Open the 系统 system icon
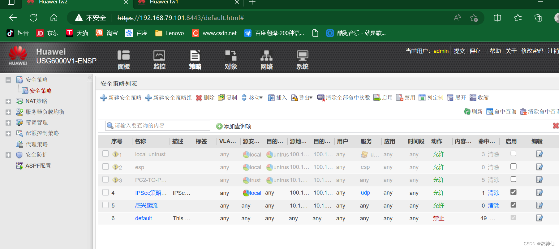Viewport: 559px width, 249px height. [302, 60]
